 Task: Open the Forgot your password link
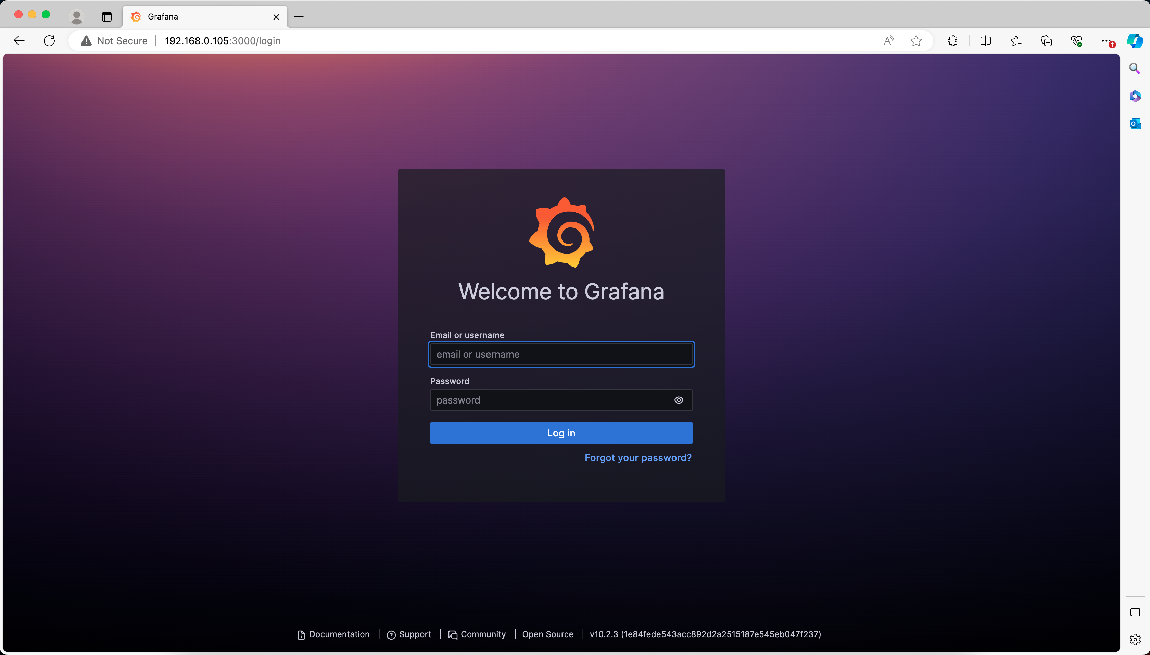(x=638, y=458)
